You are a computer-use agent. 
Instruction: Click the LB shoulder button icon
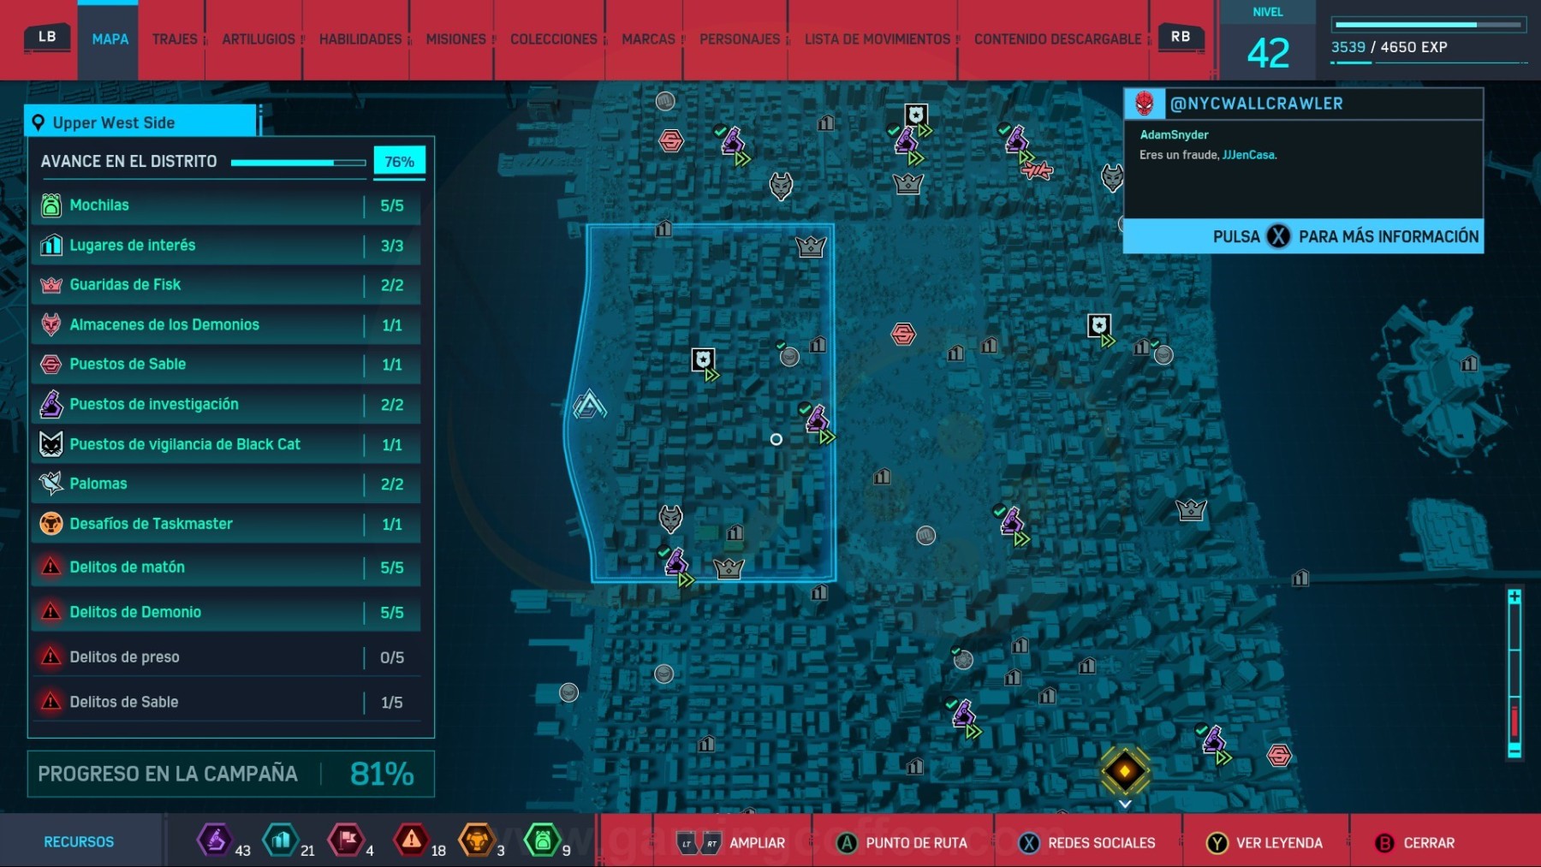coord(47,37)
